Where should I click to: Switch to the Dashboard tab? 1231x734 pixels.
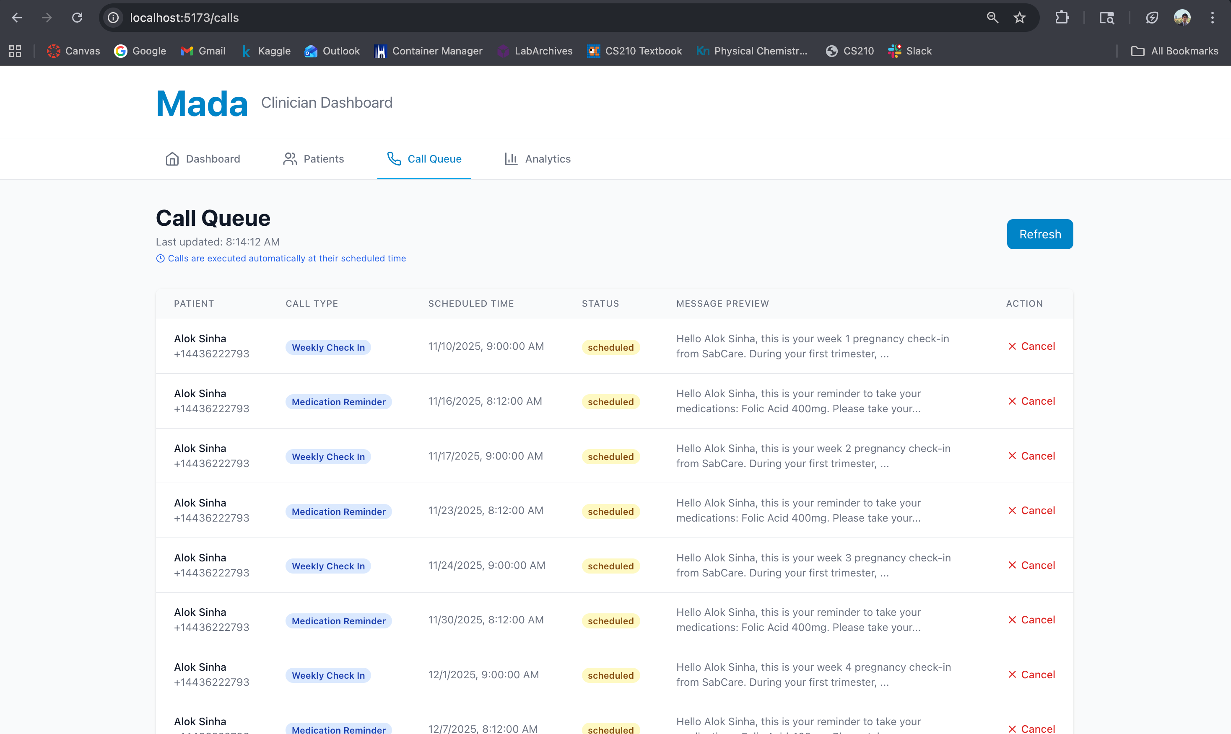click(x=203, y=159)
